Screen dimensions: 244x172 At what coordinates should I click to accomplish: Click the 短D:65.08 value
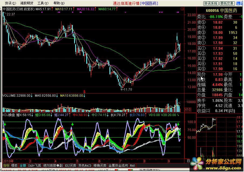pos(43,115)
